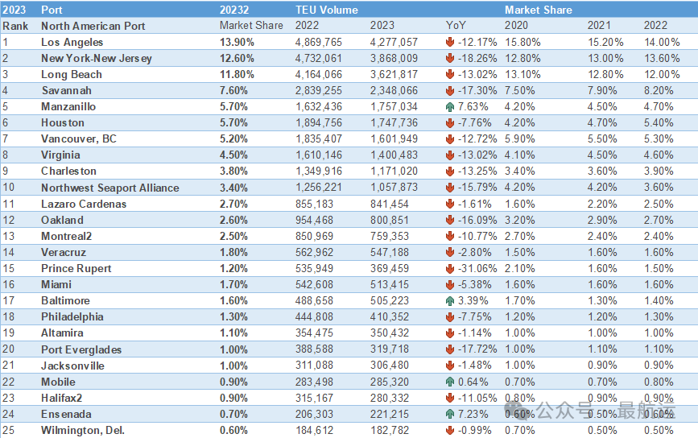This screenshot has height=438, width=698.
Task: Click the 'Philadelphia' port name
Action: pyautogui.click(x=72, y=317)
